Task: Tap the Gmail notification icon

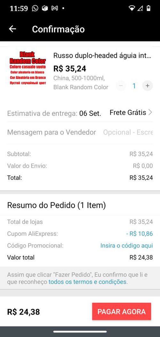Action: (55, 8)
